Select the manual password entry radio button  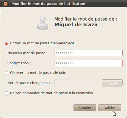coord(7,43)
